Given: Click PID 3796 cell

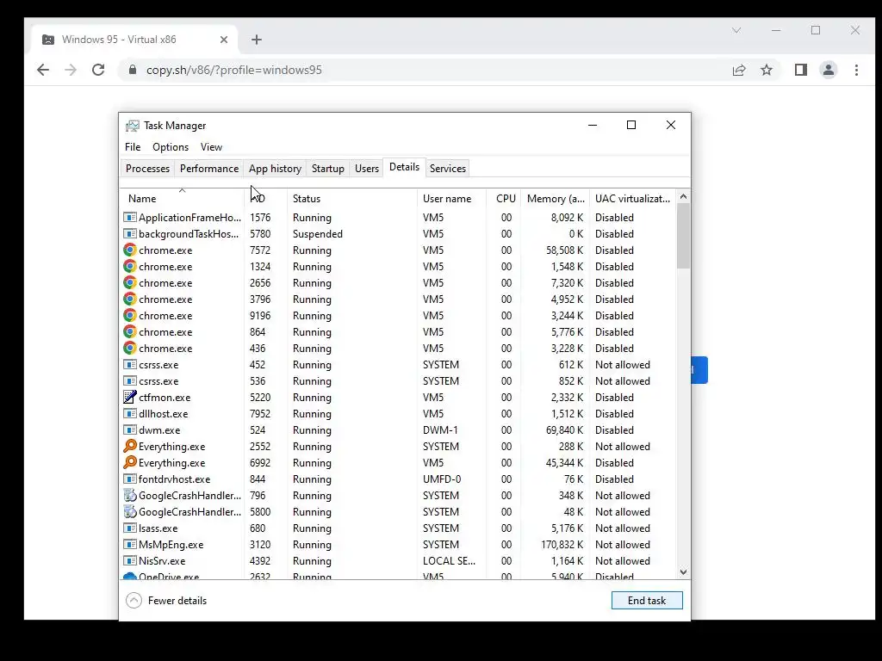Looking at the screenshot, I should [x=260, y=299].
